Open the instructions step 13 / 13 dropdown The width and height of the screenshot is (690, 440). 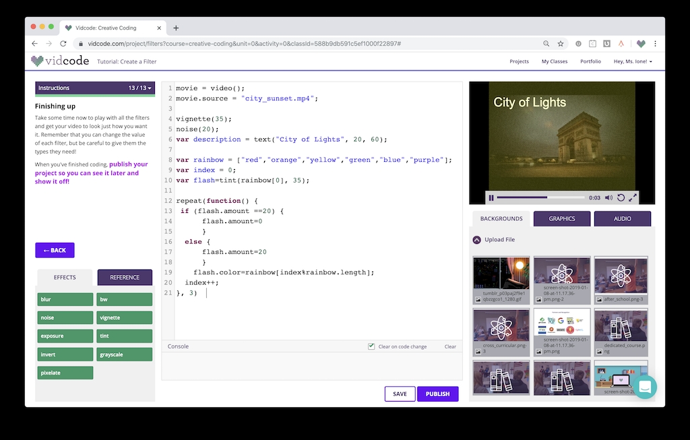(141, 88)
